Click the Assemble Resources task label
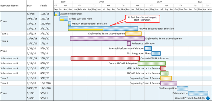 point(71,14)
